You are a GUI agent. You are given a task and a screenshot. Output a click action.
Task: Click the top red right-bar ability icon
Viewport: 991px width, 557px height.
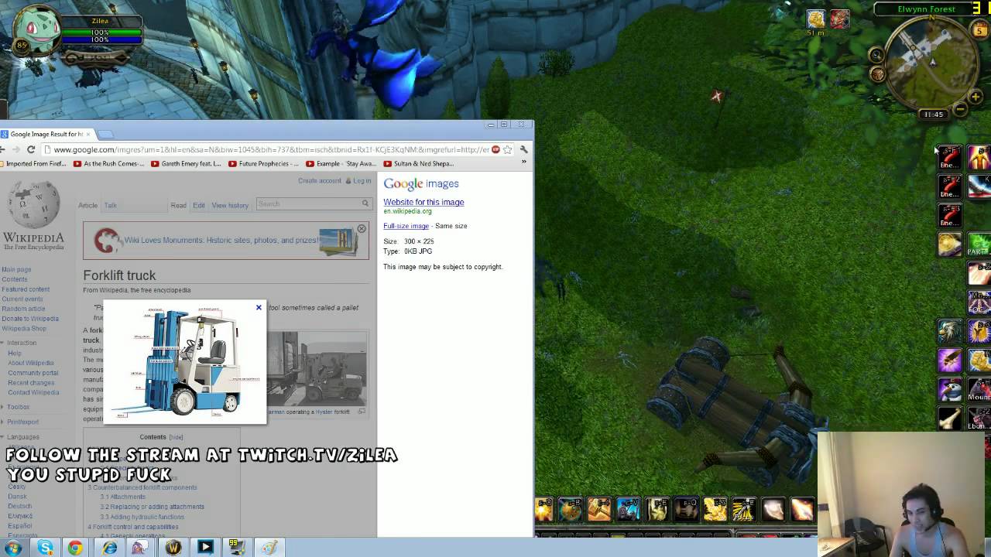950,157
